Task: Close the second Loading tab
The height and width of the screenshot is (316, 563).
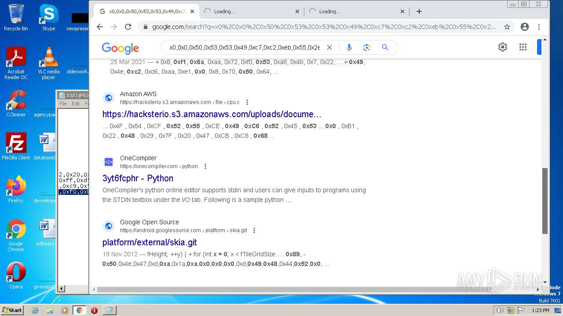Action: pos(297,11)
